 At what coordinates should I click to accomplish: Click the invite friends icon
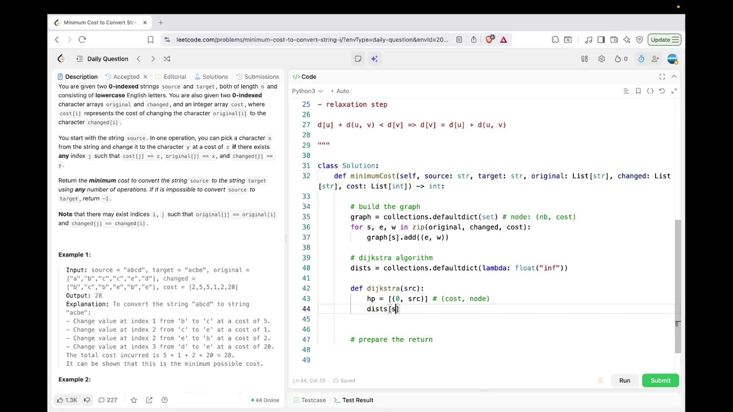pyautogui.click(x=655, y=58)
